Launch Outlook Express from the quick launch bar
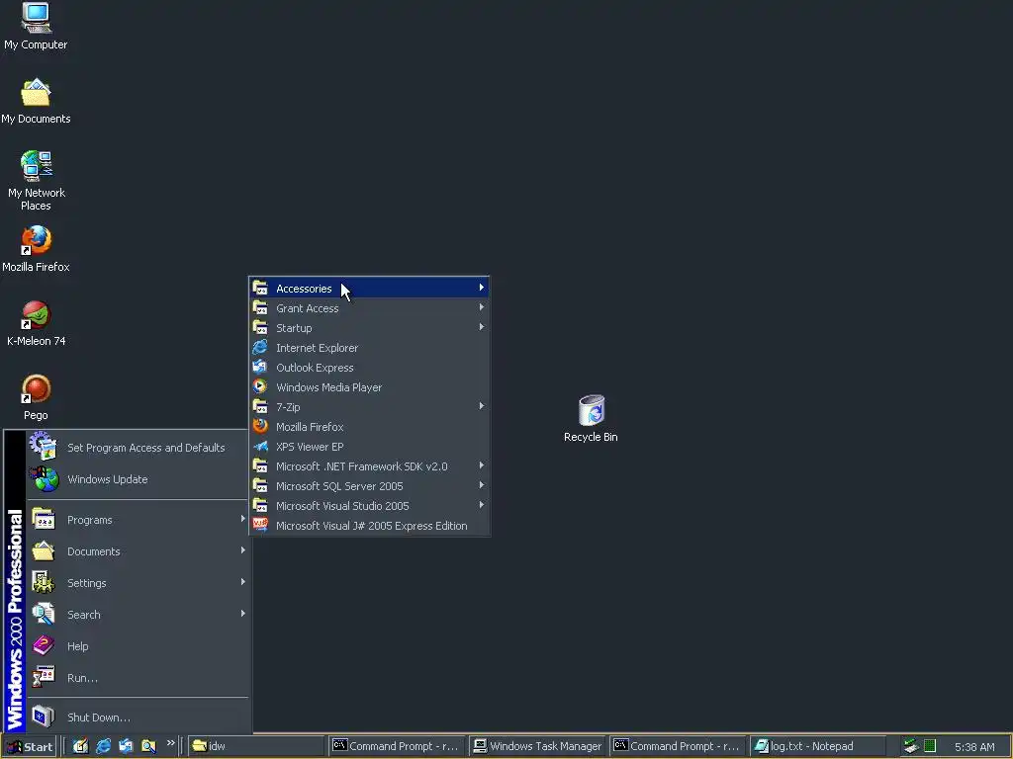1013x759 pixels. click(x=126, y=746)
